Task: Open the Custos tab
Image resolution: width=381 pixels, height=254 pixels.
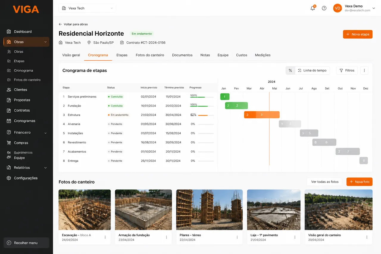Action: coord(242,55)
